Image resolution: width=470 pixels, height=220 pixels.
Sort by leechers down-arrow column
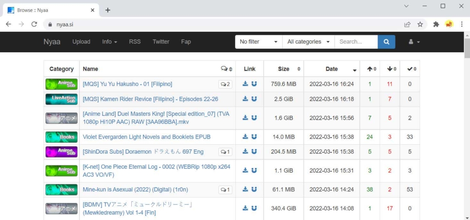tap(392, 69)
